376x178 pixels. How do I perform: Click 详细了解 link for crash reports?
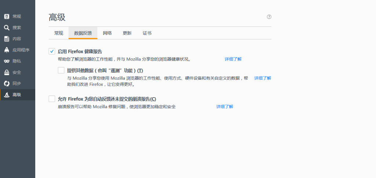click(225, 106)
